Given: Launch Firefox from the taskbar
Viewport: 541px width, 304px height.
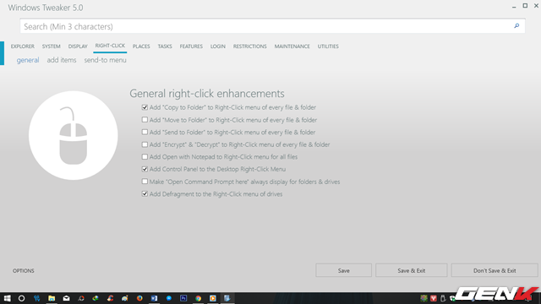Looking at the screenshot, I should [x=139, y=298].
